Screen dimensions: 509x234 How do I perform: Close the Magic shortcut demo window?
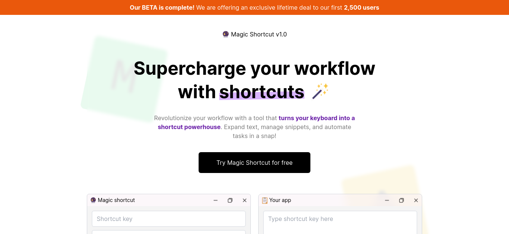pyautogui.click(x=244, y=200)
